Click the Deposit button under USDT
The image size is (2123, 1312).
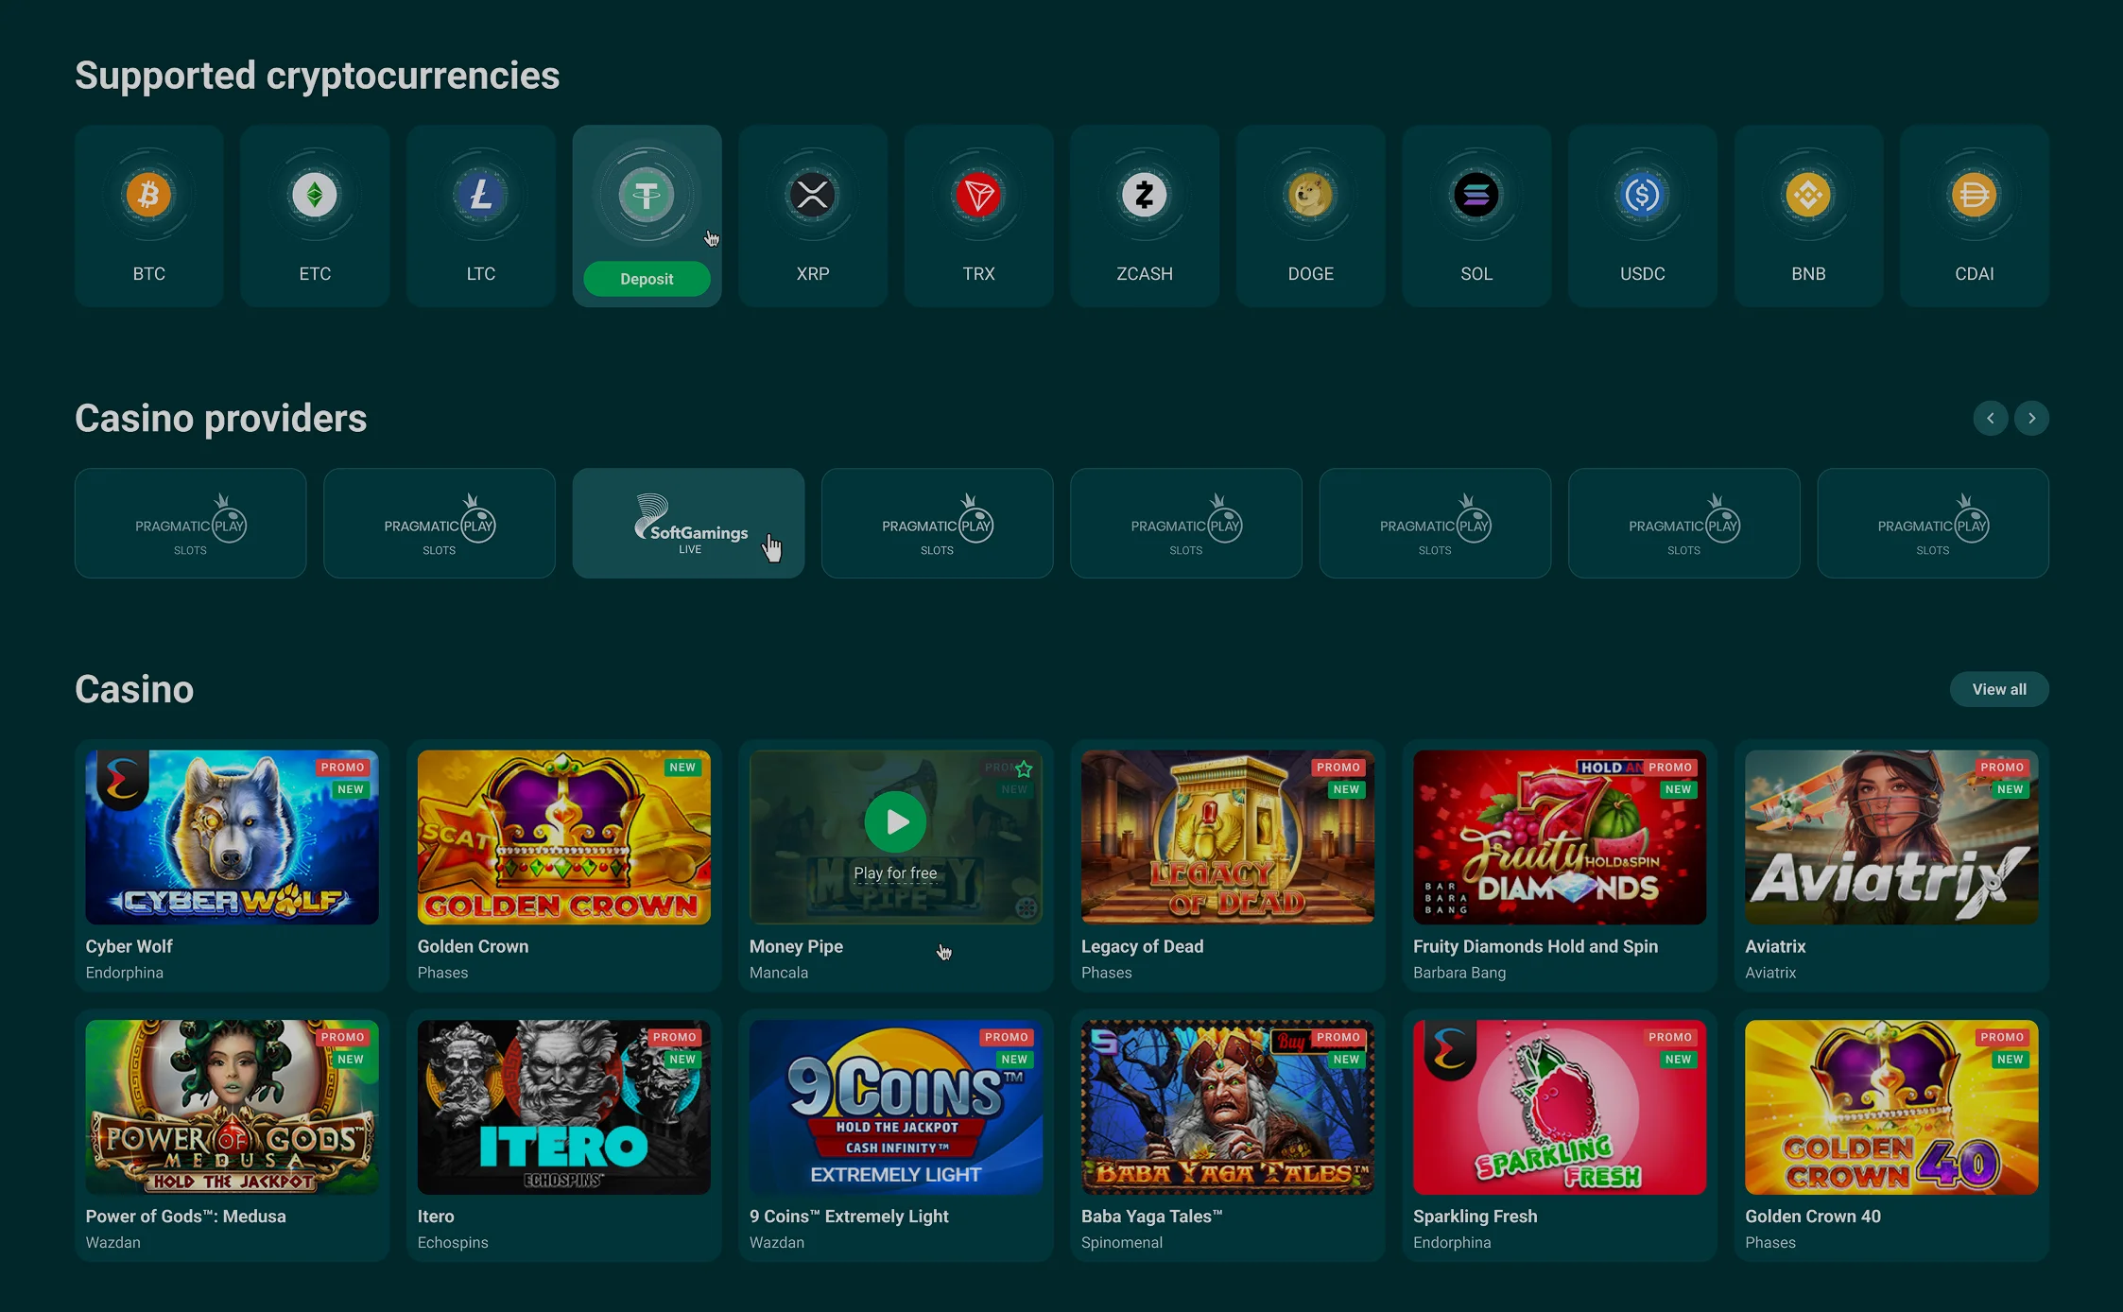pos(647,279)
